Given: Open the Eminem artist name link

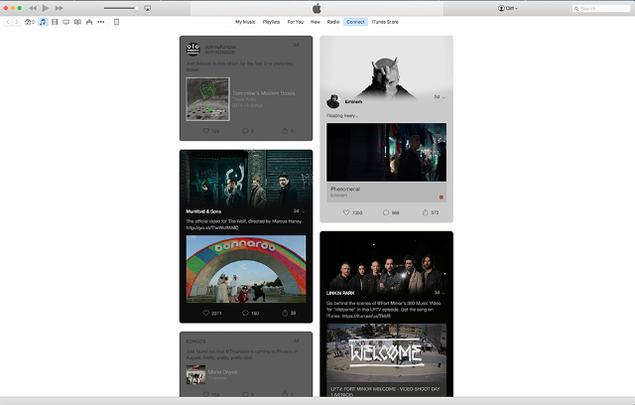Looking at the screenshot, I should pos(353,101).
